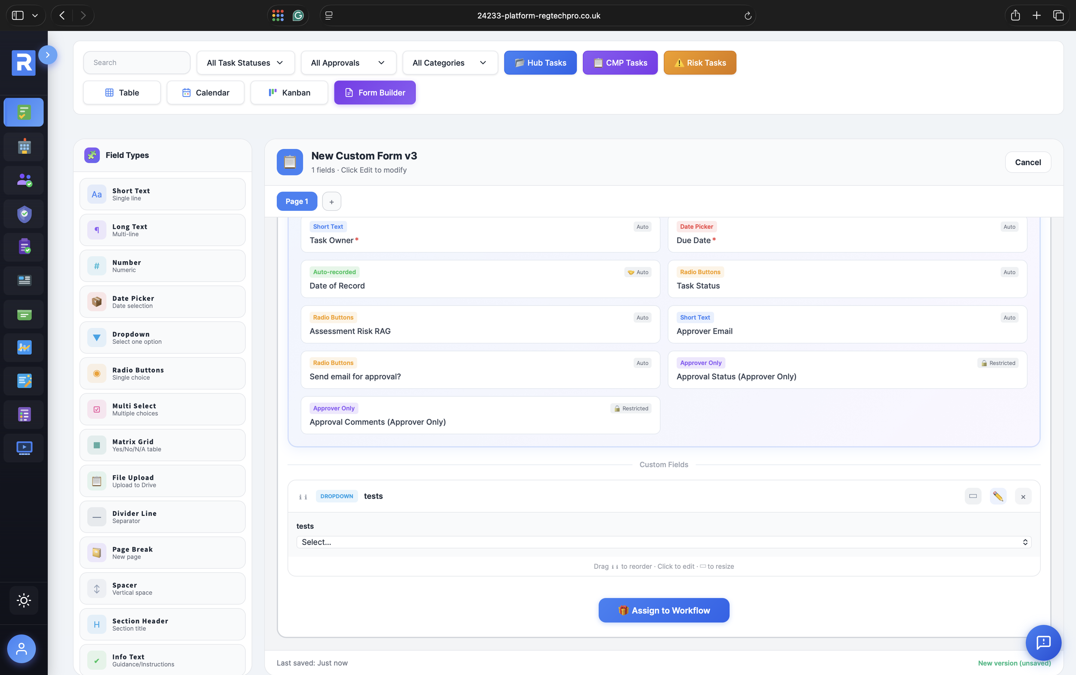
Task: Click the Assign to Workflow button
Action: click(663, 610)
